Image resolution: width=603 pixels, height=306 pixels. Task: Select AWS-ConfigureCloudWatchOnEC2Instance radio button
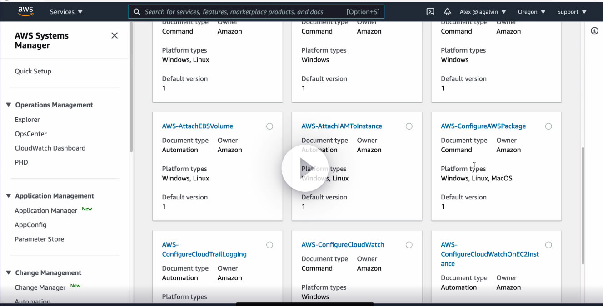coord(548,245)
